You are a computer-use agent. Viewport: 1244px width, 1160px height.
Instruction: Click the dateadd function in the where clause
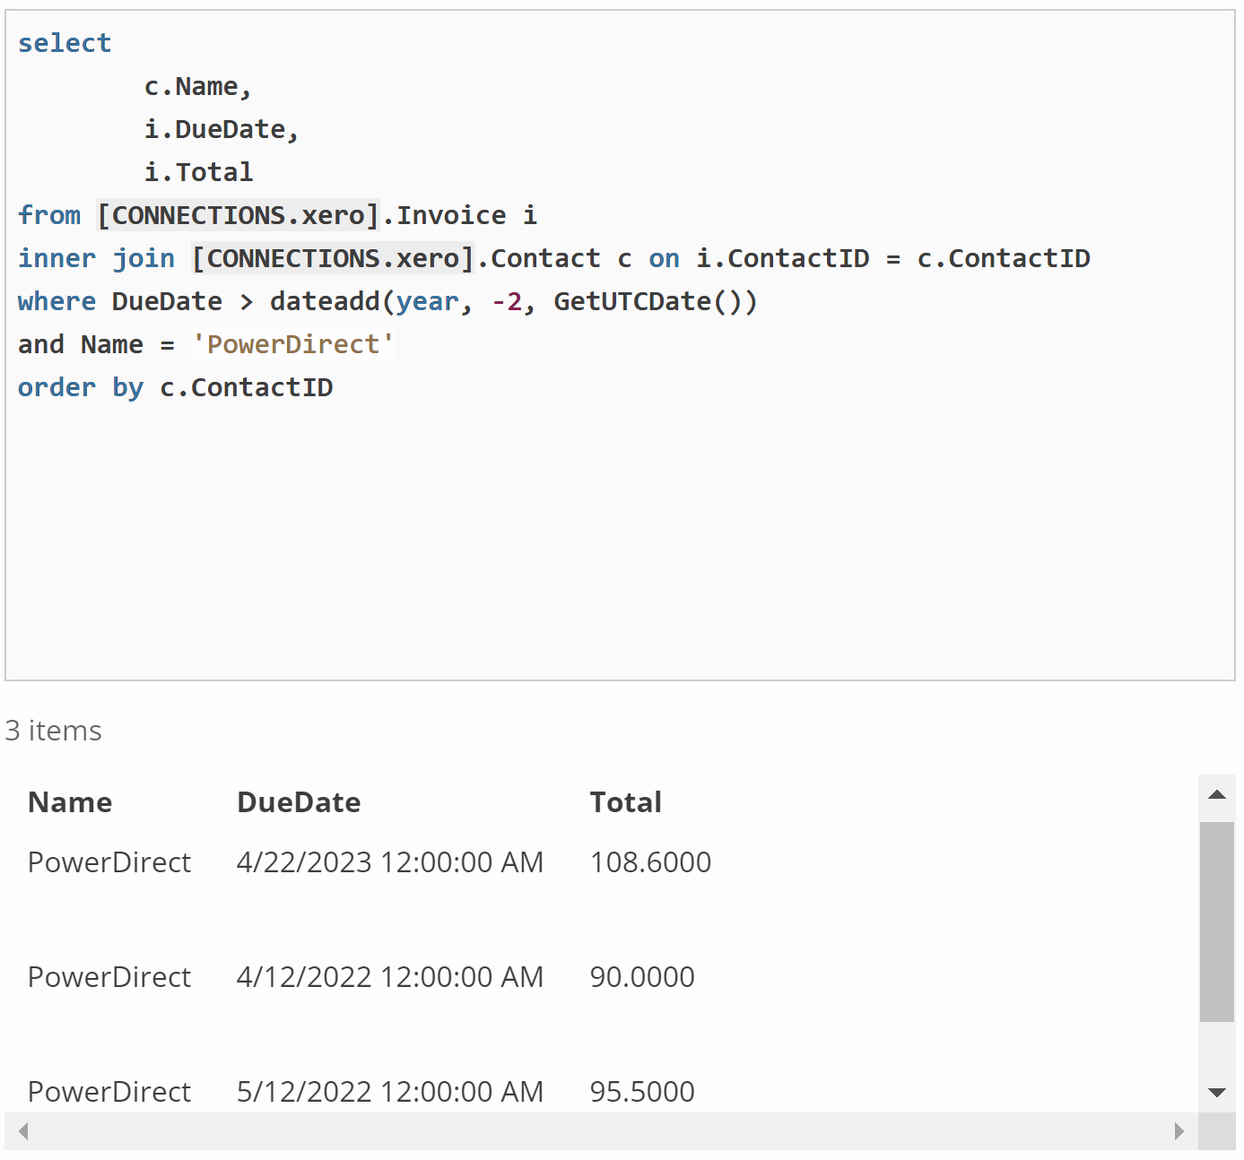pyautogui.click(x=324, y=301)
